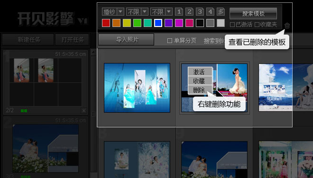Pick the magenta color swatch
The image size is (313, 178).
[179, 23]
